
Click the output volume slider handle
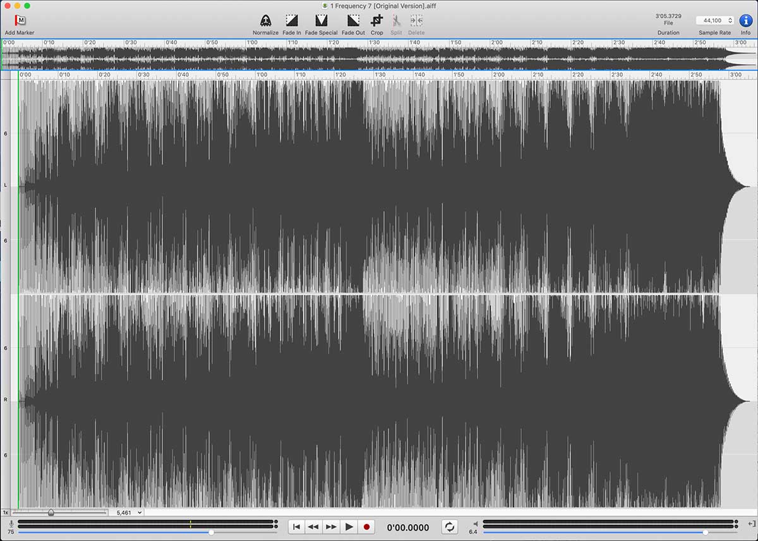706,532
